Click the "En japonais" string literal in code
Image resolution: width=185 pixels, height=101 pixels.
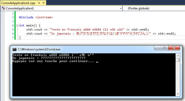(x=100, y=34)
